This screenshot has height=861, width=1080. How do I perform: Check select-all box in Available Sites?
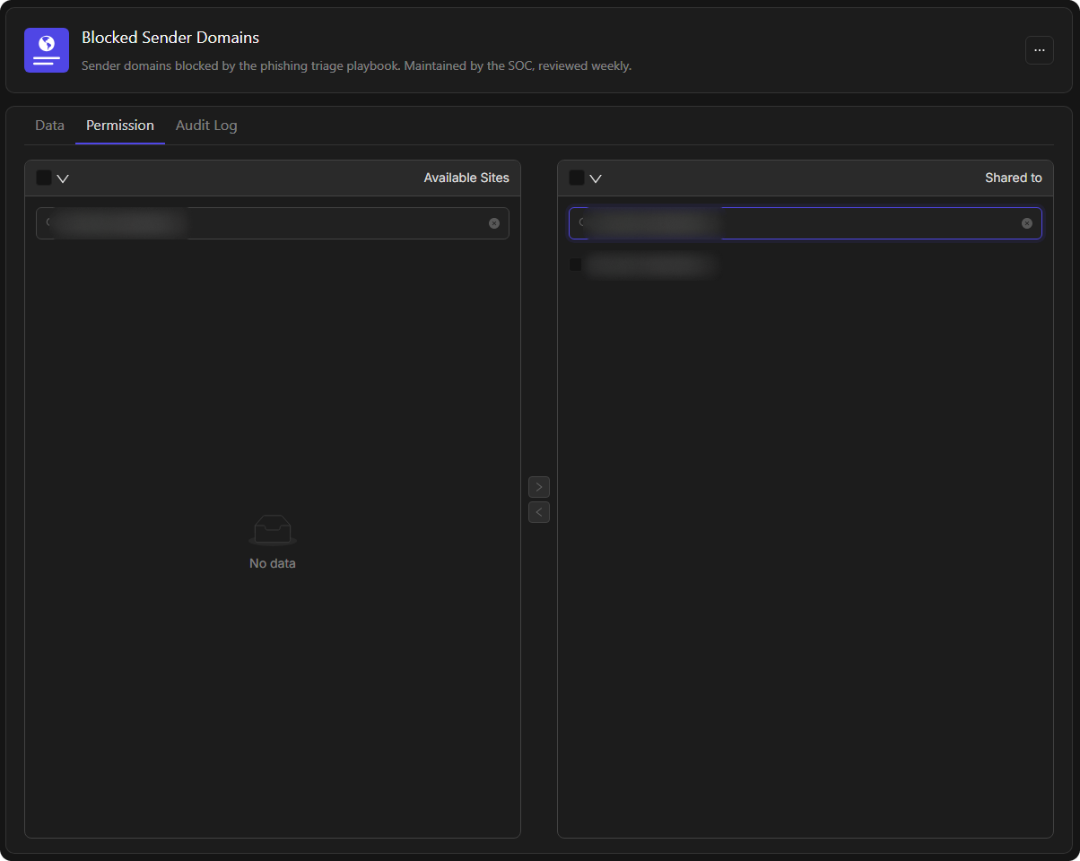[44, 178]
